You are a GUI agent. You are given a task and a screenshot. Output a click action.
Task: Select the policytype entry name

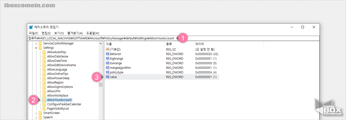[x=117, y=72]
